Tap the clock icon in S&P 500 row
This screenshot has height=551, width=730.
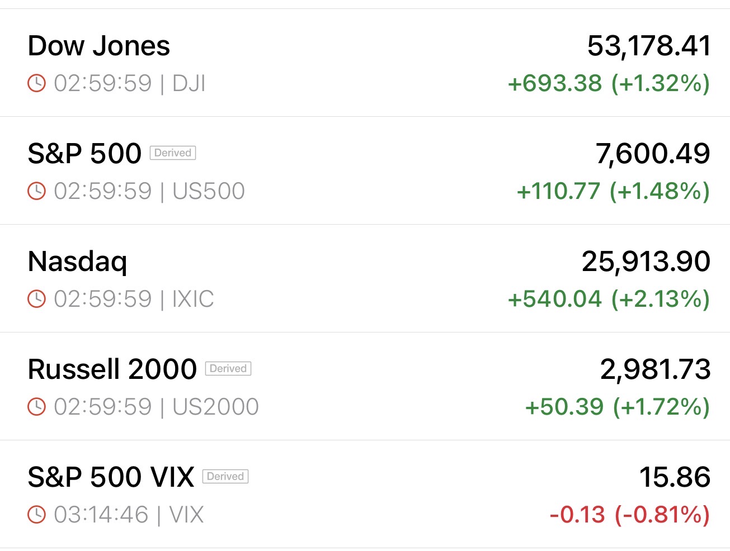[x=36, y=192]
